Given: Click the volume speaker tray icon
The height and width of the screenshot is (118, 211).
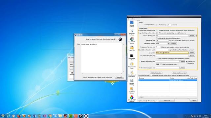Looking at the screenshot, I should tap(197, 116).
